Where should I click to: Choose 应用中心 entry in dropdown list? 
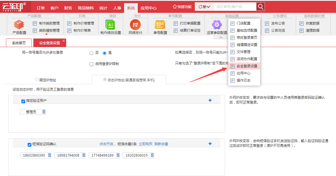click(x=244, y=73)
